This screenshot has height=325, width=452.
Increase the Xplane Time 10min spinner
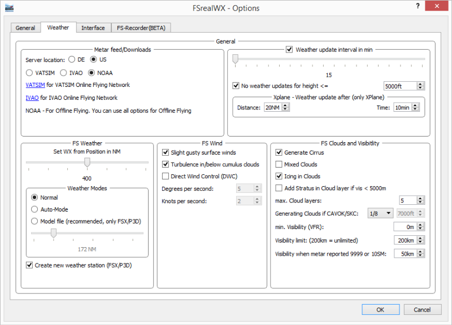pos(415,106)
